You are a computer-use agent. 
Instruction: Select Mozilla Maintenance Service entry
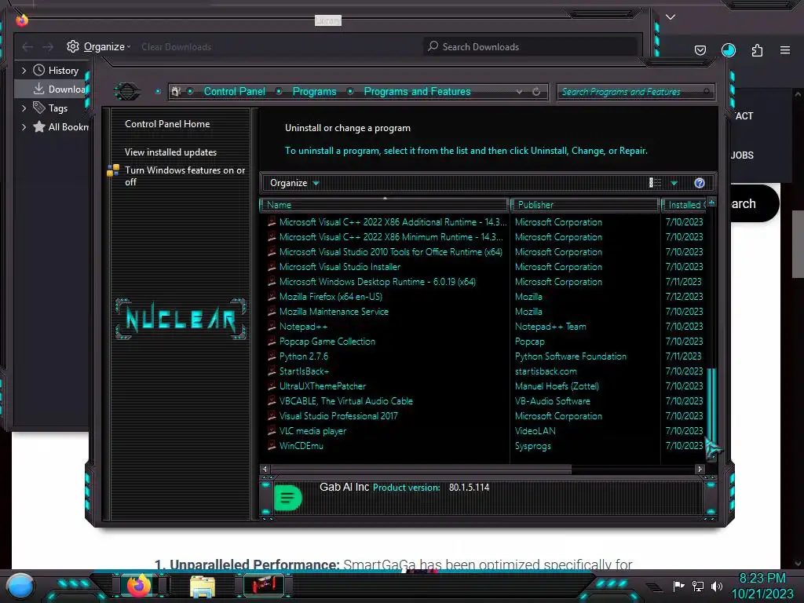point(333,312)
